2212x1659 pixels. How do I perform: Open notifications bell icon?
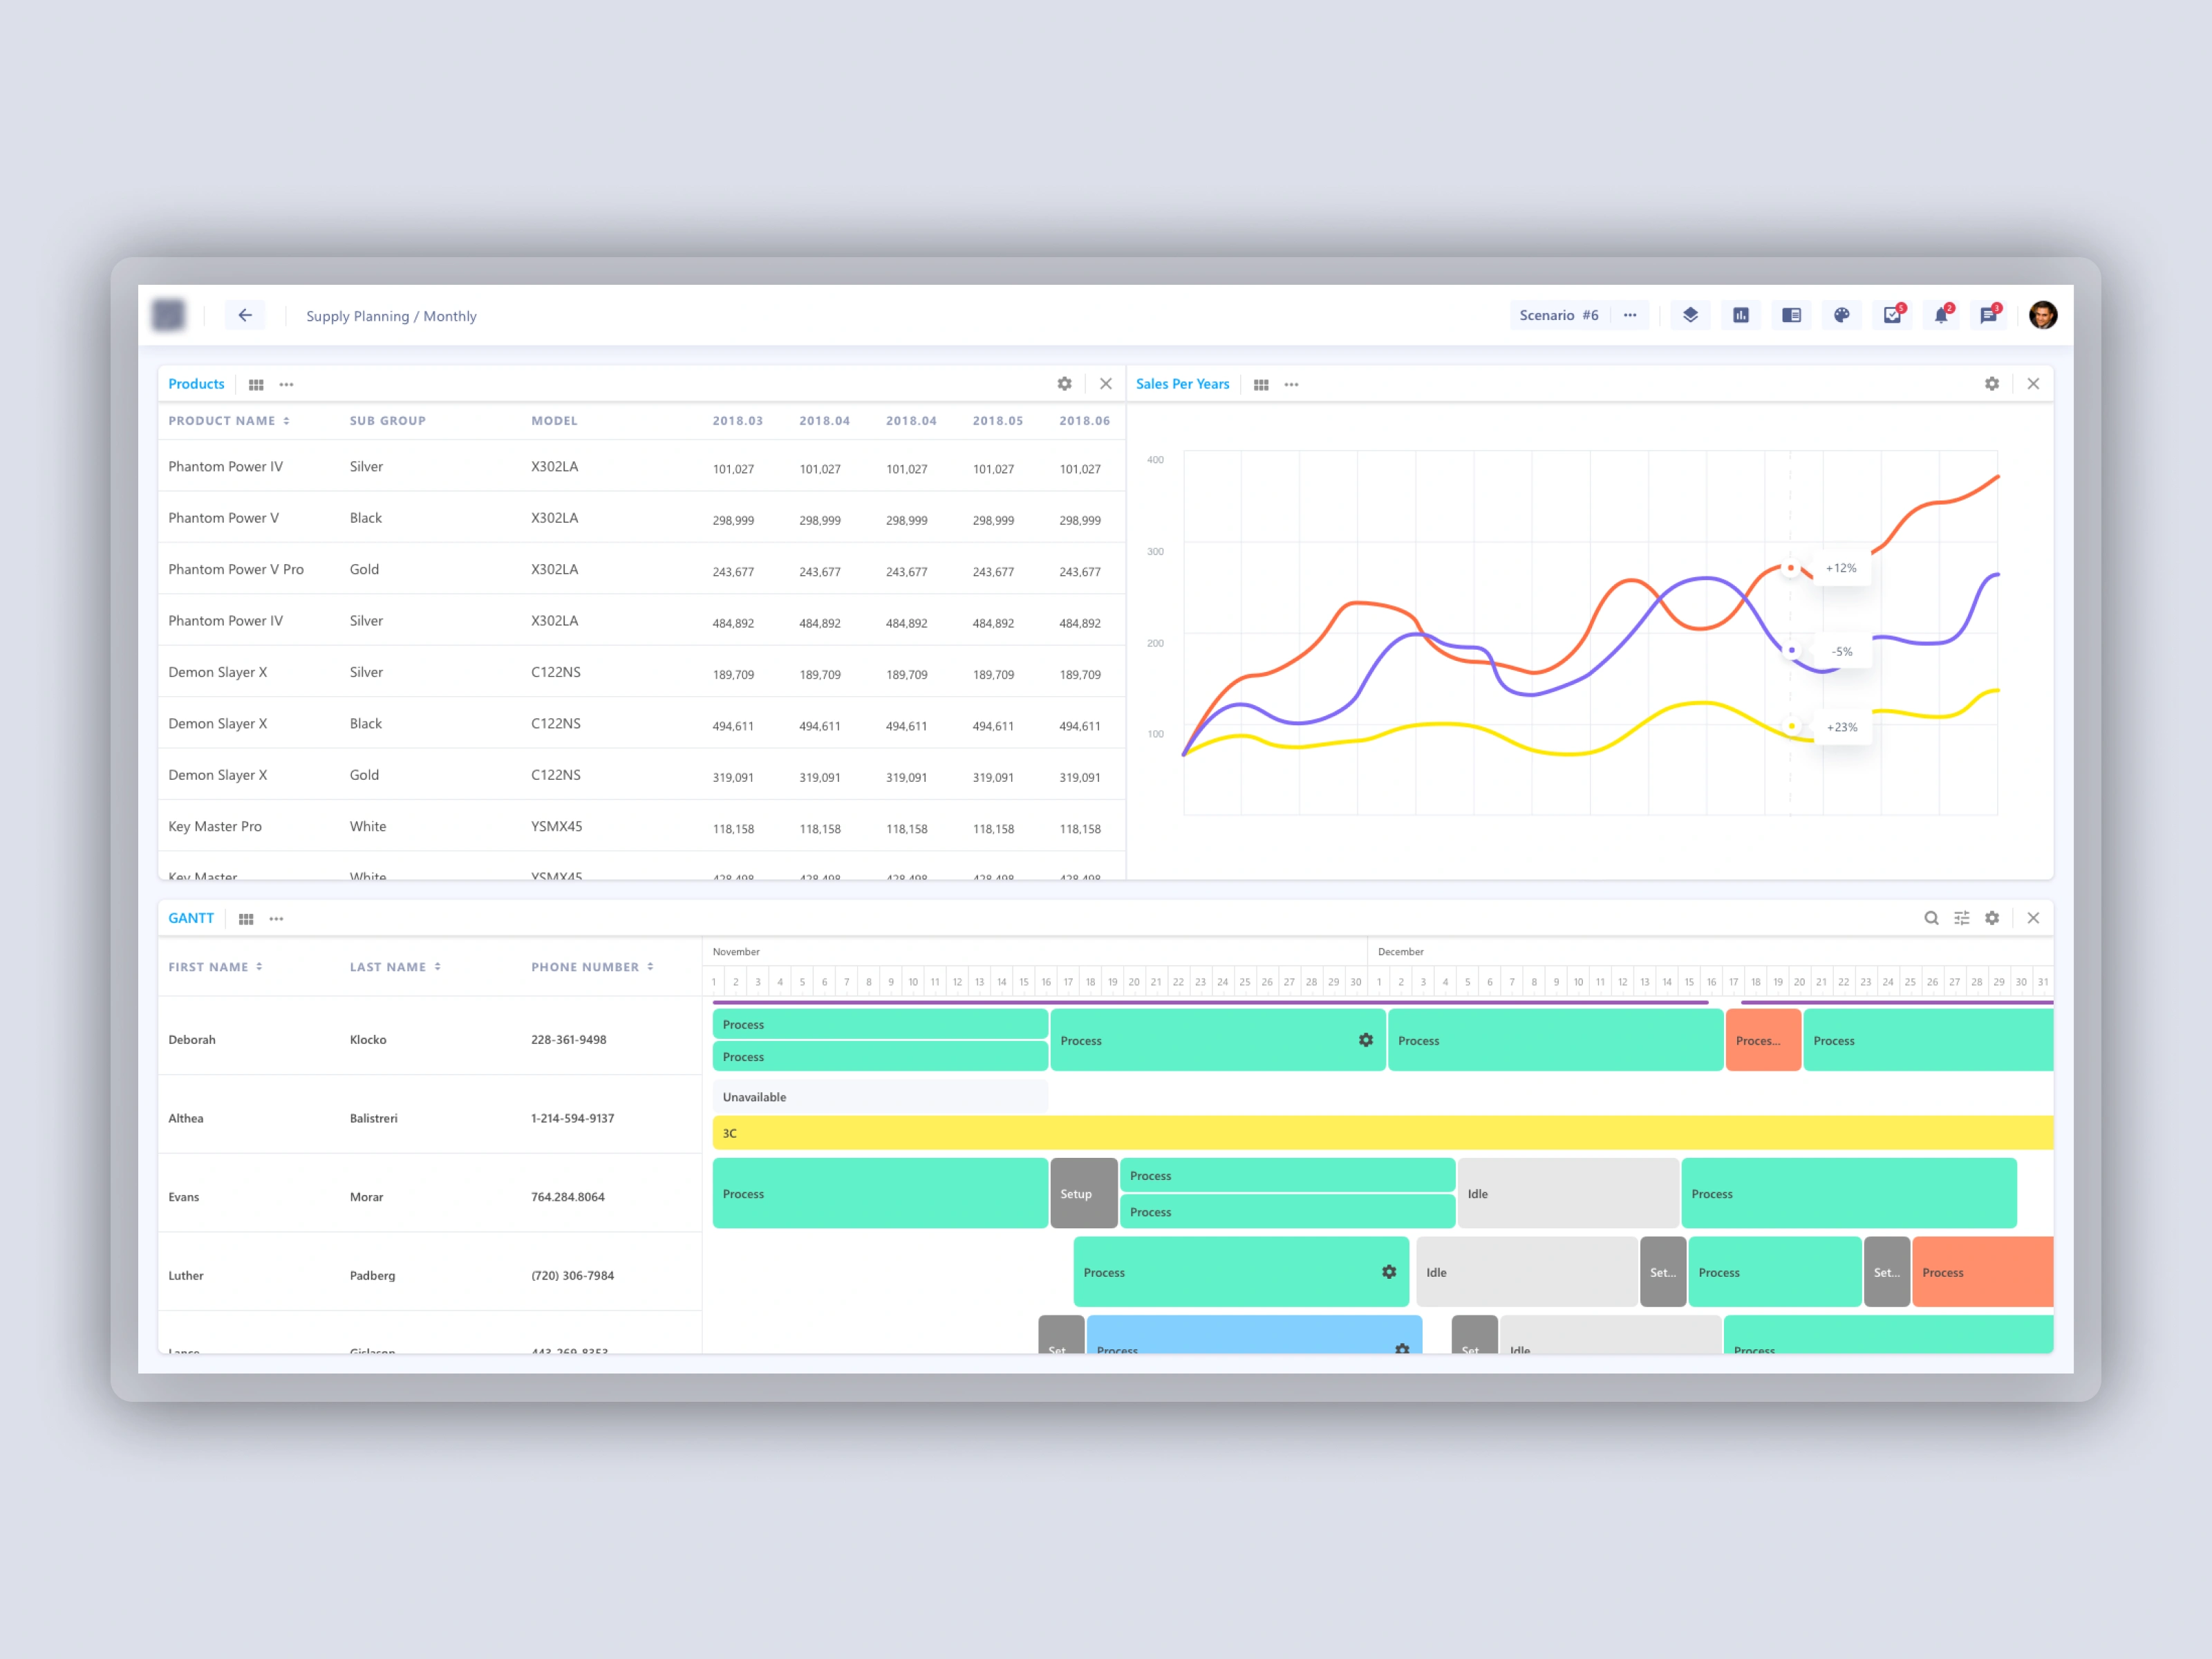click(1941, 315)
